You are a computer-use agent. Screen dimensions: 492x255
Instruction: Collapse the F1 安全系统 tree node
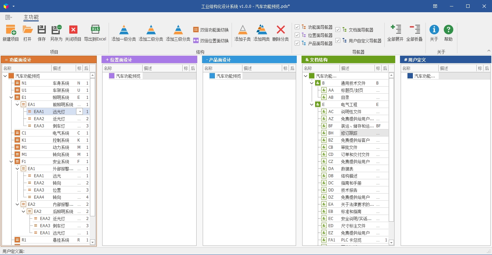tap(12, 162)
